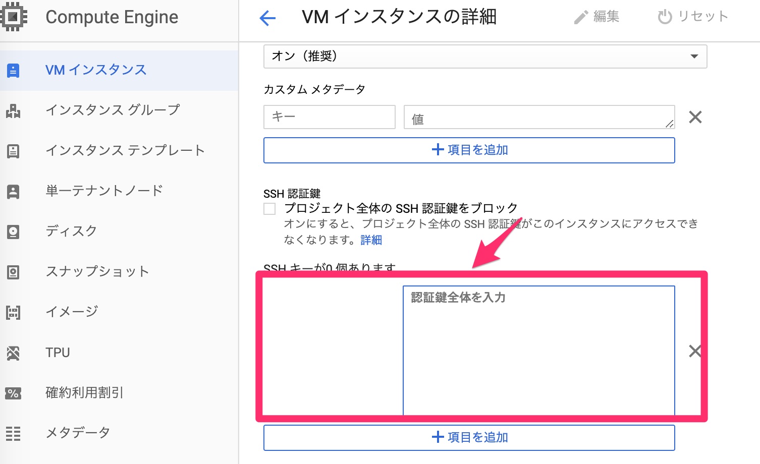
Task: Click the Compute Engine title text
Action: (112, 18)
